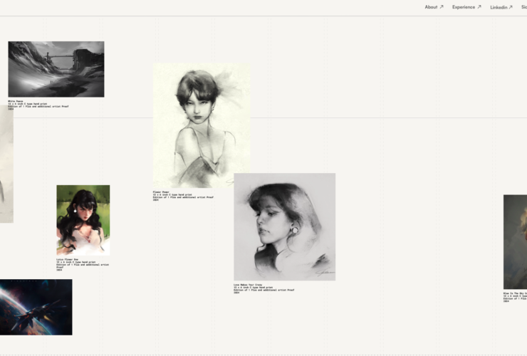The width and height of the screenshot is (527, 356).
Task: Click the arrow icon beside About
Action: click(x=442, y=7)
